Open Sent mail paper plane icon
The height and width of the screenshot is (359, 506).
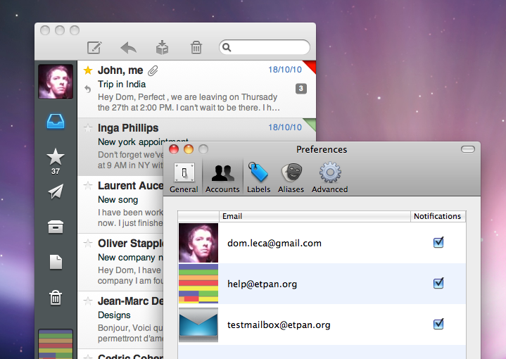(56, 191)
